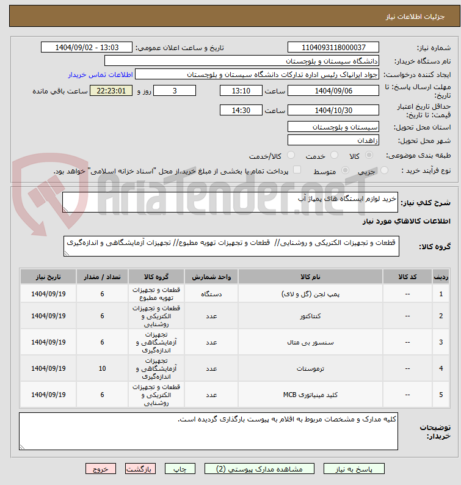The width and height of the screenshot is (461, 485).
Task: Select the row item سنسور بی متال
Action: [x=310, y=342]
